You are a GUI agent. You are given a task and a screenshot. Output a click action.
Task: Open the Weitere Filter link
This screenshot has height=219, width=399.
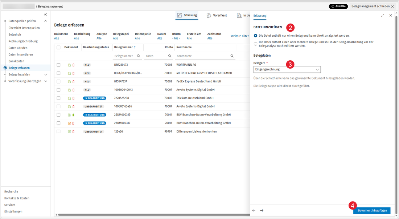pyautogui.click(x=240, y=36)
